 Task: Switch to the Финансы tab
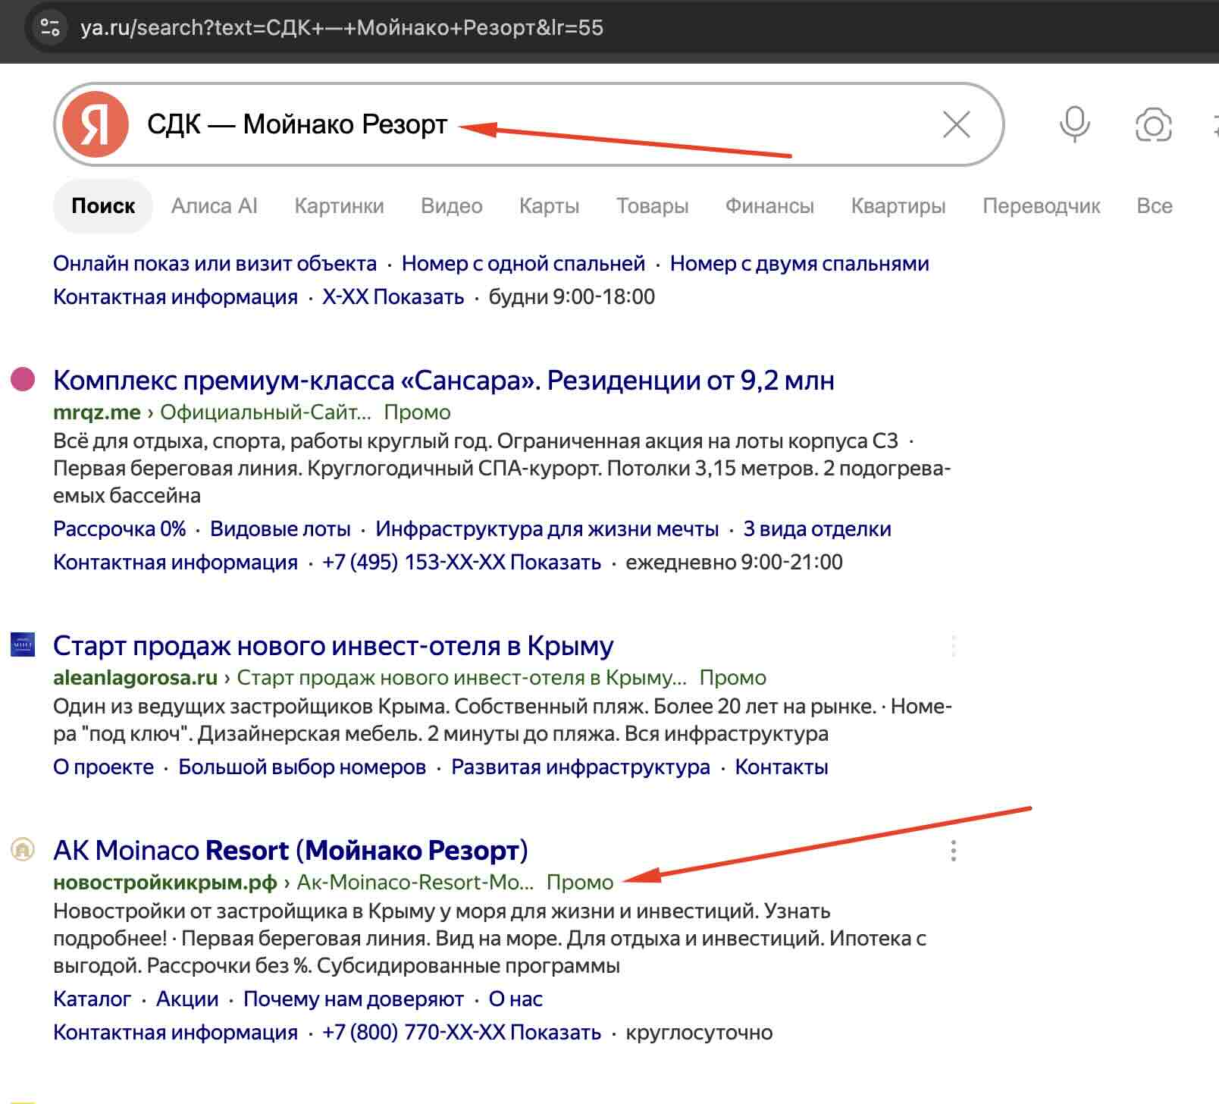(x=769, y=206)
